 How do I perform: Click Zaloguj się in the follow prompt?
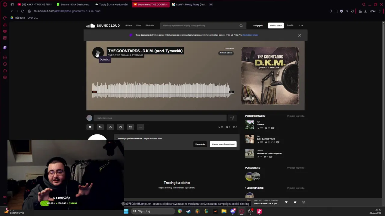[200, 144]
